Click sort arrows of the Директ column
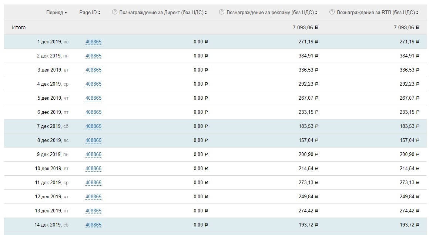 pyautogui.click(x=206, y=13)
